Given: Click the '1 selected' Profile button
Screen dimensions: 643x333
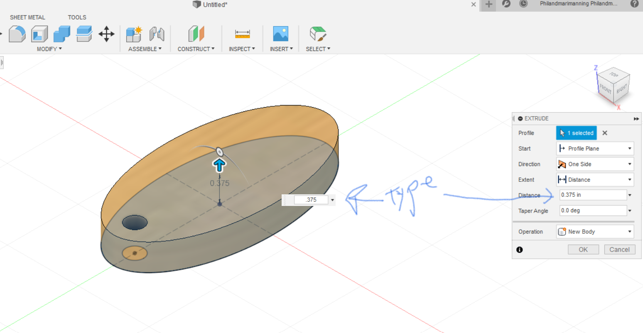Looking at the screenshot, I should (576, 133).
